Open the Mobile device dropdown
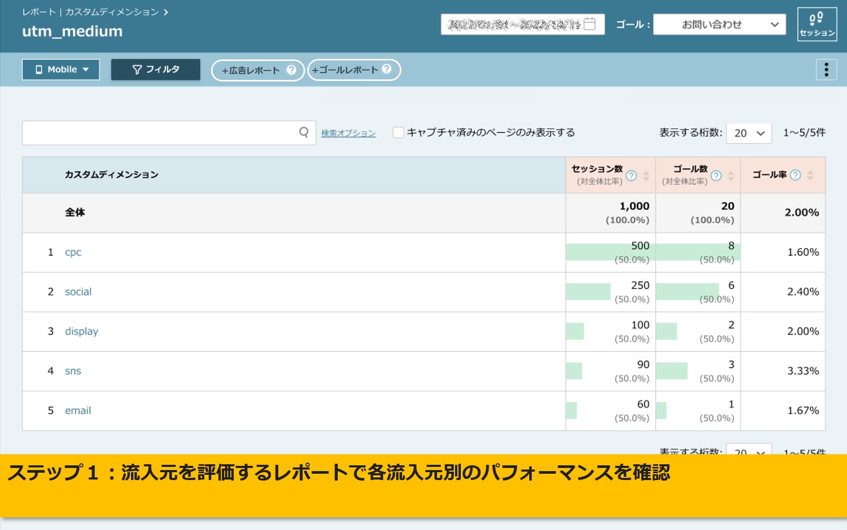This screenshot has width=847, height=530. point(60,69)
